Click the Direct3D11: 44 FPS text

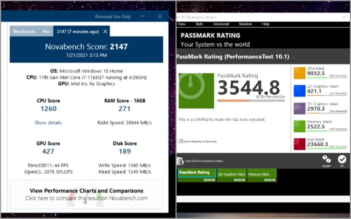tap(48, 165)
